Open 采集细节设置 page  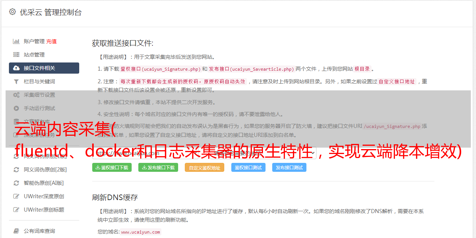point(39,95)
